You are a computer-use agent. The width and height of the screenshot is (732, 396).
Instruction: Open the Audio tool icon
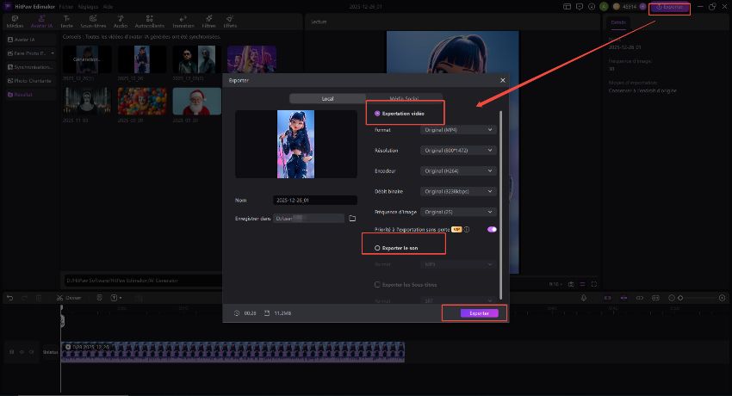coord(121,22)
